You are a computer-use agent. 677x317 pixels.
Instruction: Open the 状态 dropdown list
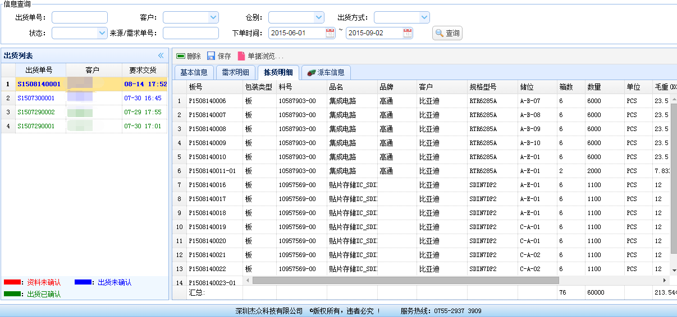coord(102,33)
